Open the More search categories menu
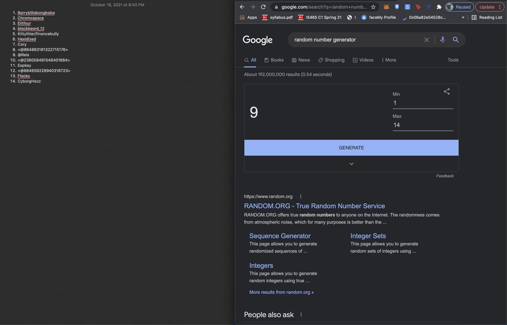 [x=389, y=60]
